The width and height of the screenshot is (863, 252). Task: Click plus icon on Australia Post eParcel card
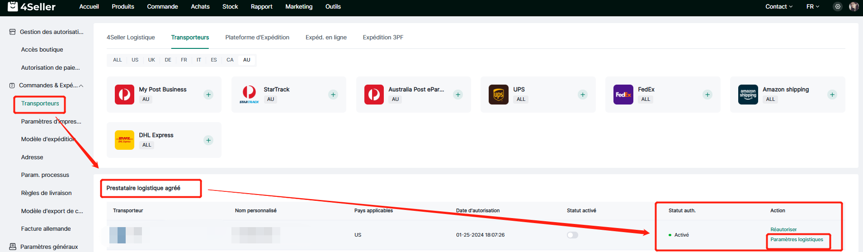tap(458, 95)
